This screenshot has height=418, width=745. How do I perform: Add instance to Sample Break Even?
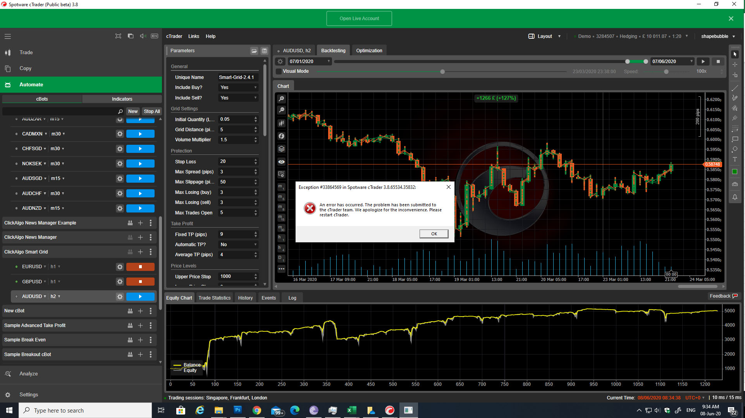pos(140,340)
